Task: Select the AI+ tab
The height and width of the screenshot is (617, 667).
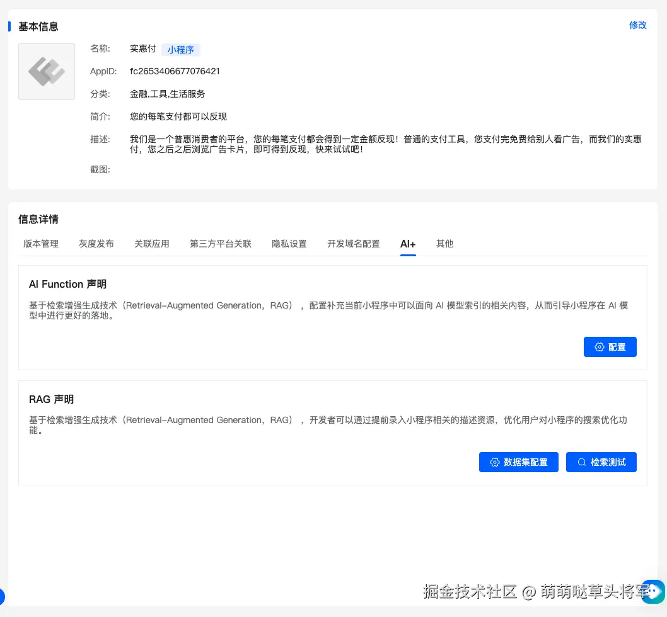Action: 407,244
